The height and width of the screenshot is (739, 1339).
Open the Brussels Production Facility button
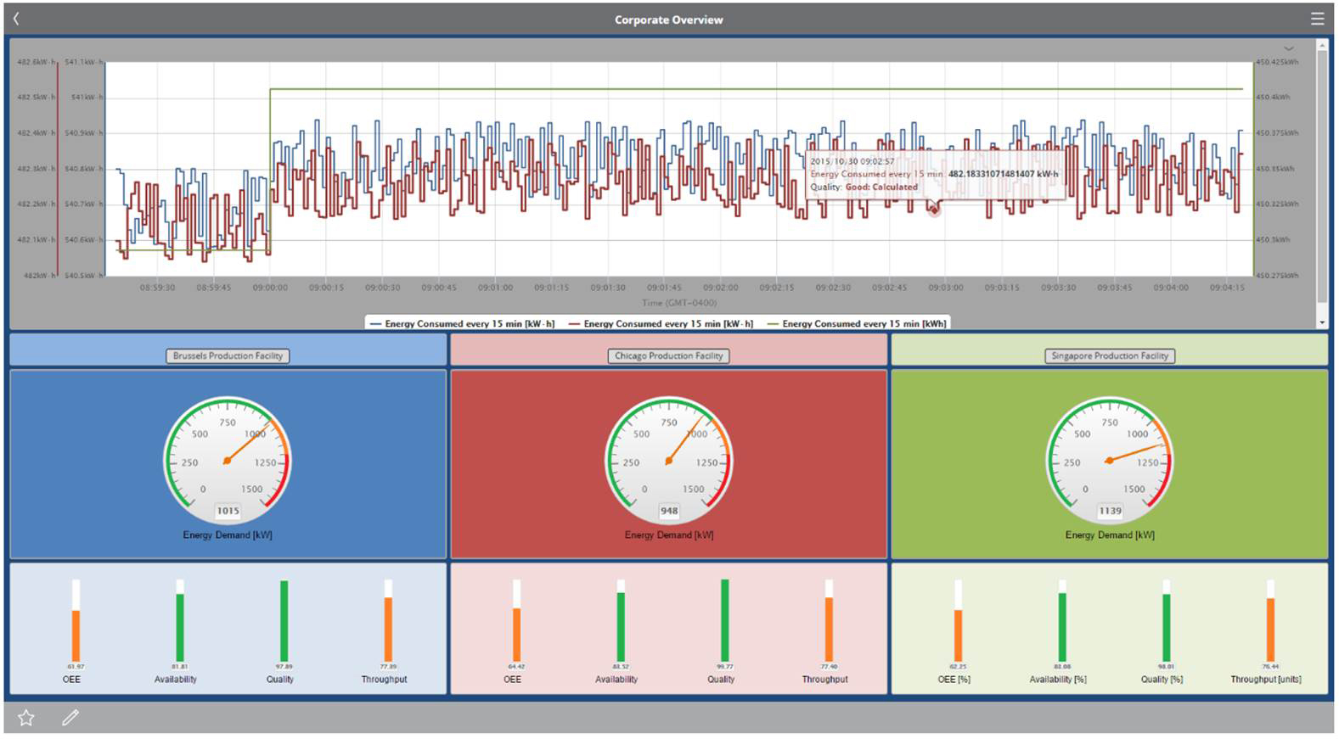coord(228,356)
